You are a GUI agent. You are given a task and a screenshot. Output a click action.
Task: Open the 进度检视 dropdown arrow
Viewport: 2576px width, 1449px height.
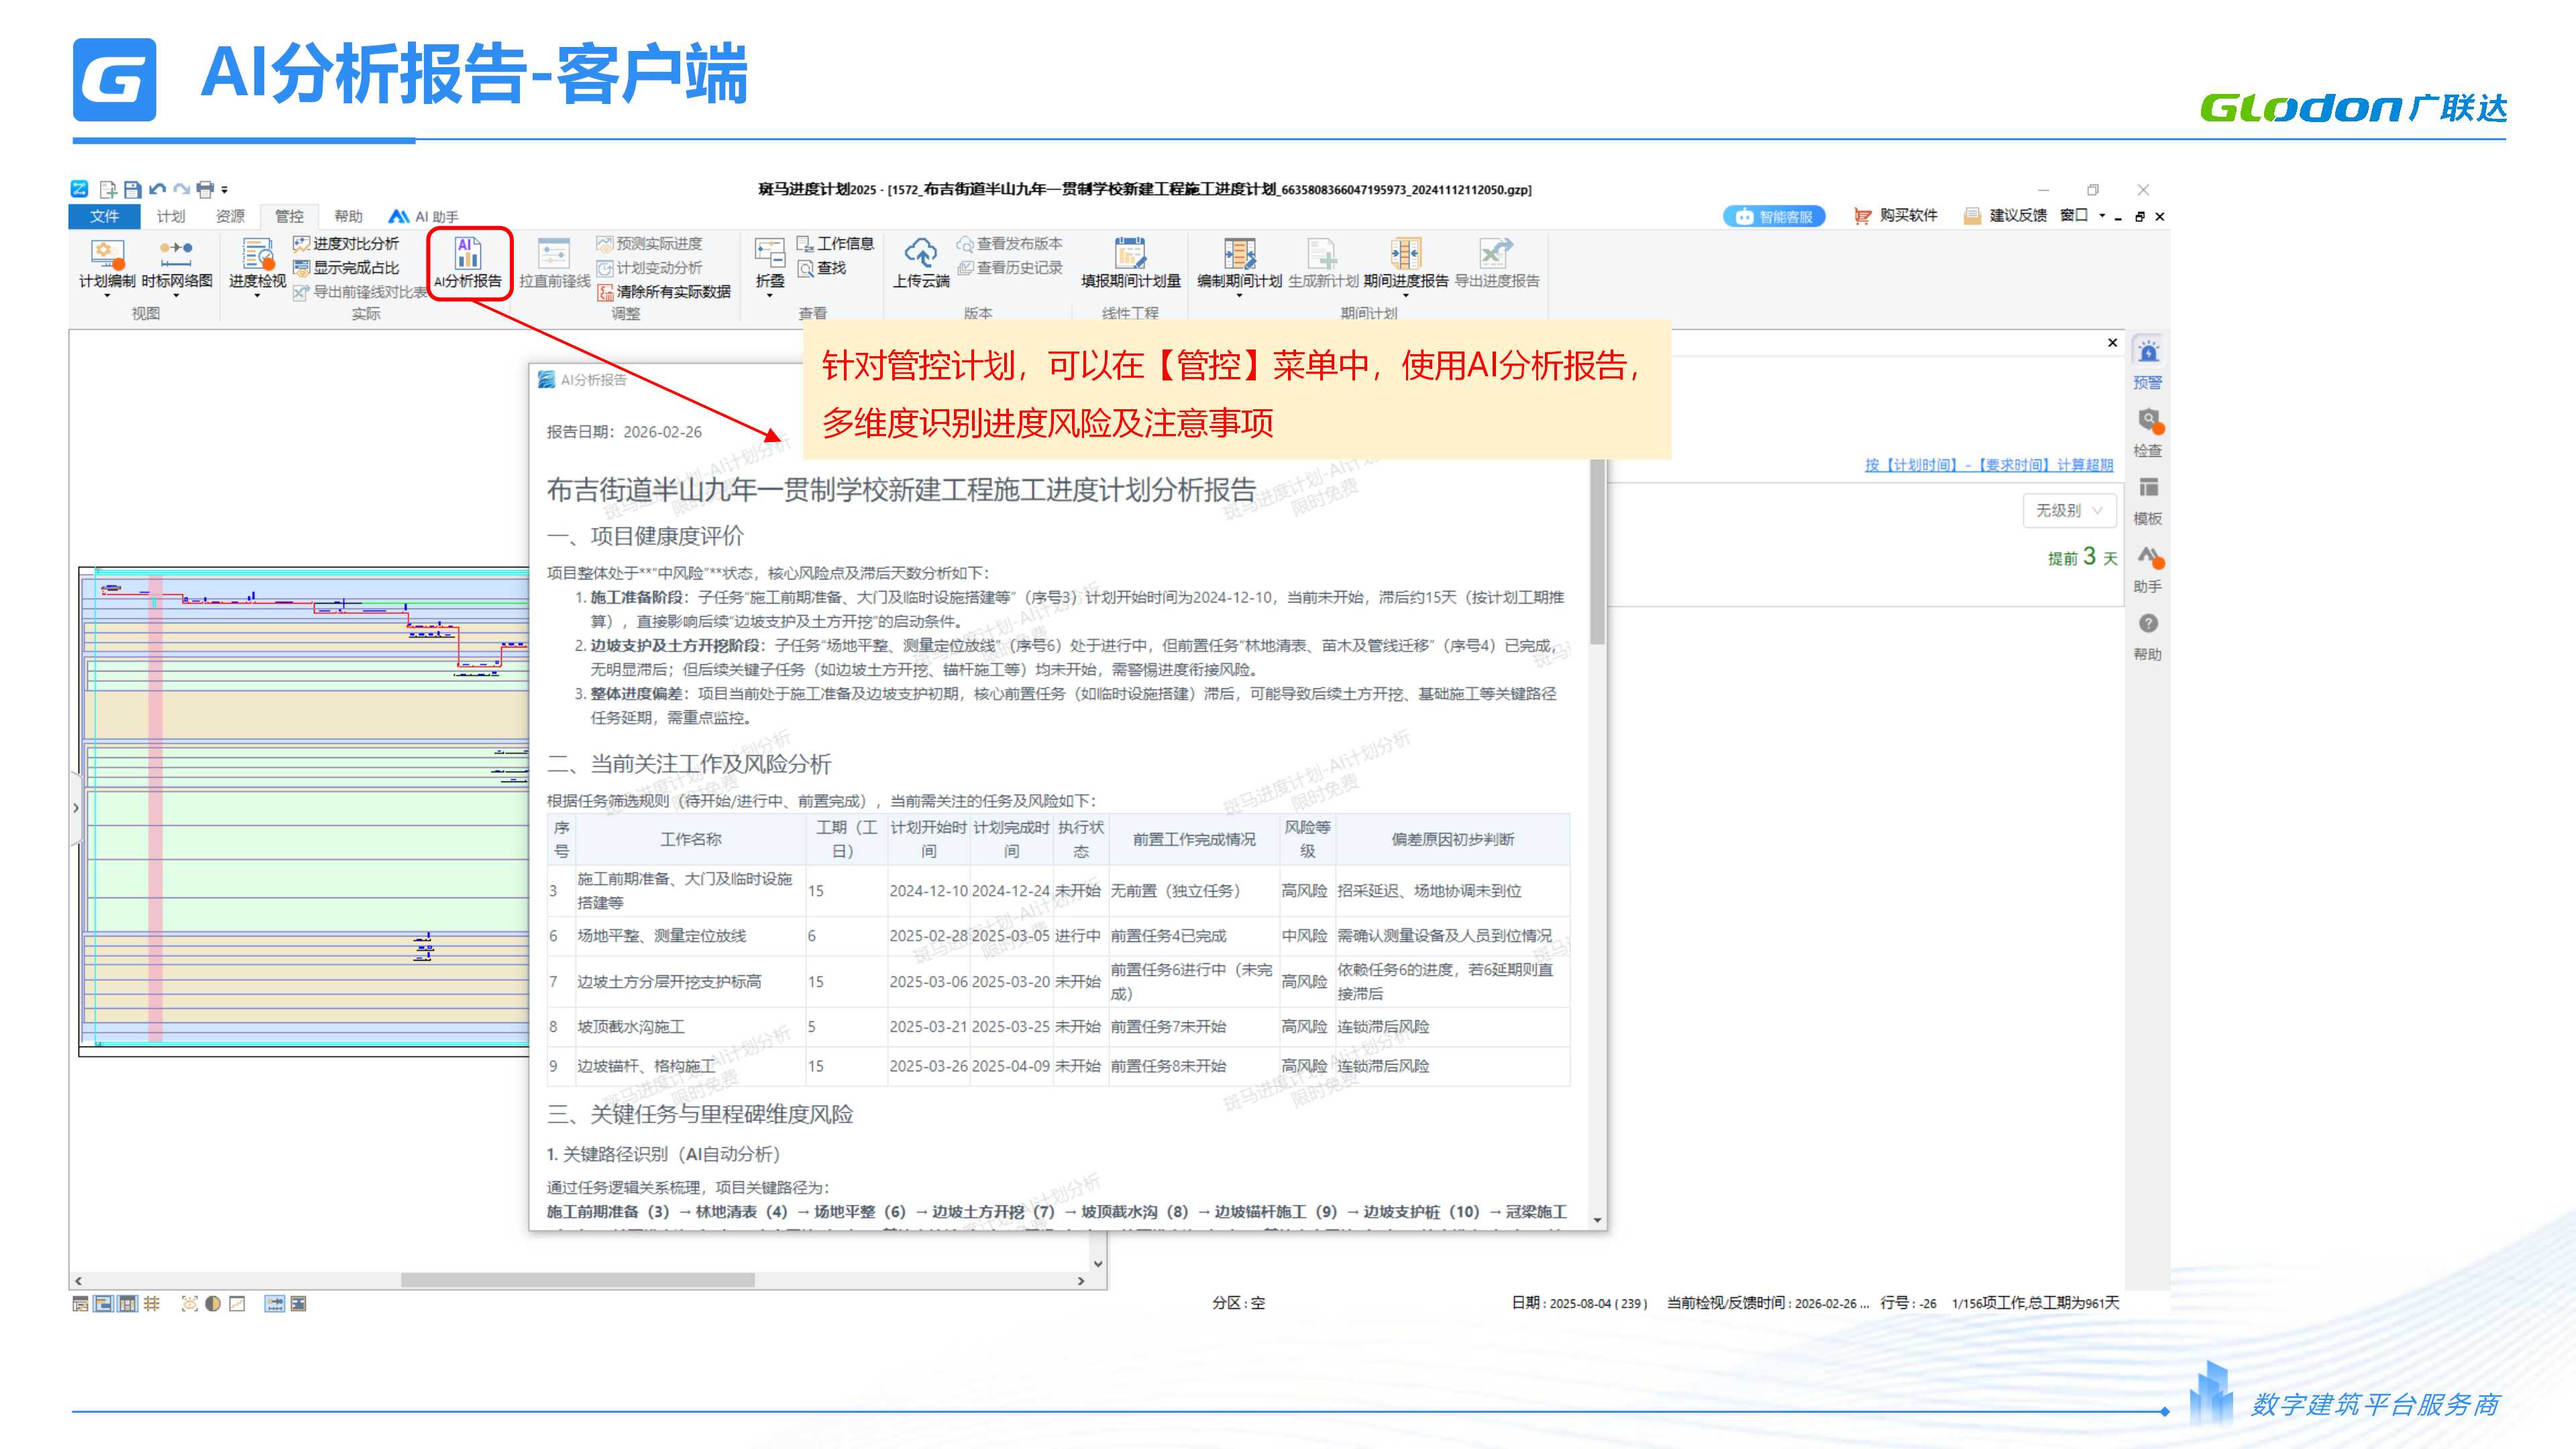click(x=257, y=296)
